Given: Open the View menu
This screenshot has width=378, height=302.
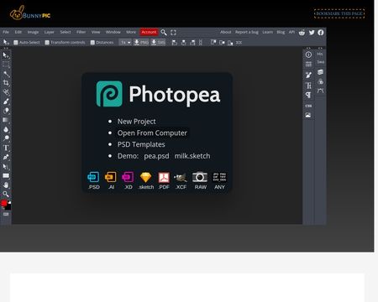Looking at the screenshot, I should 96,32.
